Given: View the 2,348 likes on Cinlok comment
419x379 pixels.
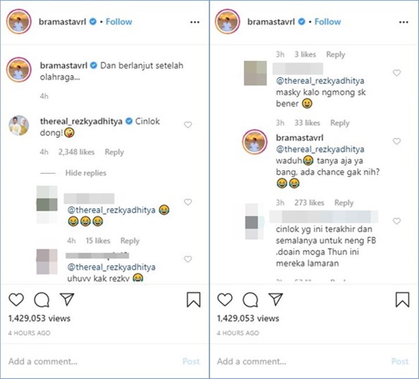Looking at the screenshot, I should (x=76, y=152).
